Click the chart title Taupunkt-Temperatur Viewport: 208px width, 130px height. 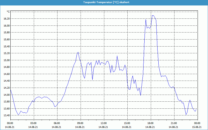pyautogui.click(x=106, y=2)
